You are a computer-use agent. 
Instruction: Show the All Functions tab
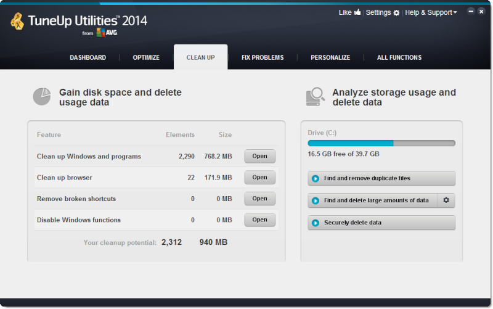(399, 58)
